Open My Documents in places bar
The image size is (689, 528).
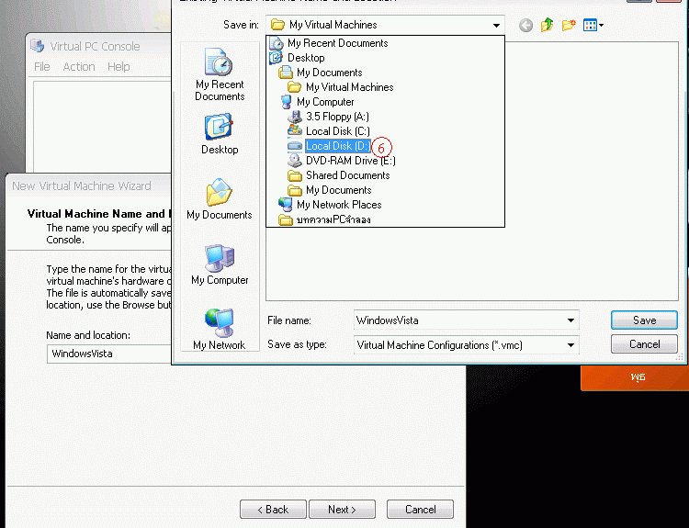pos(220,199)
